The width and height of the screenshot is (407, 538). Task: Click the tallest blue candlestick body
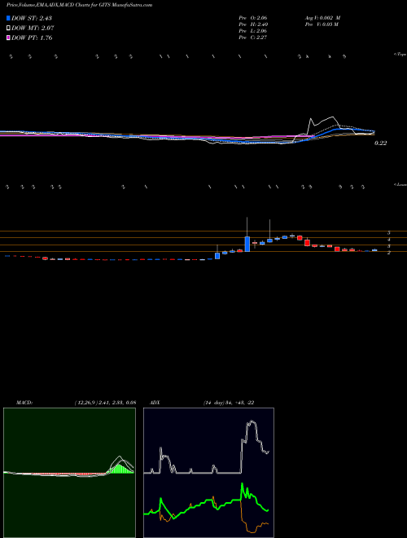(x=247, y=244)
